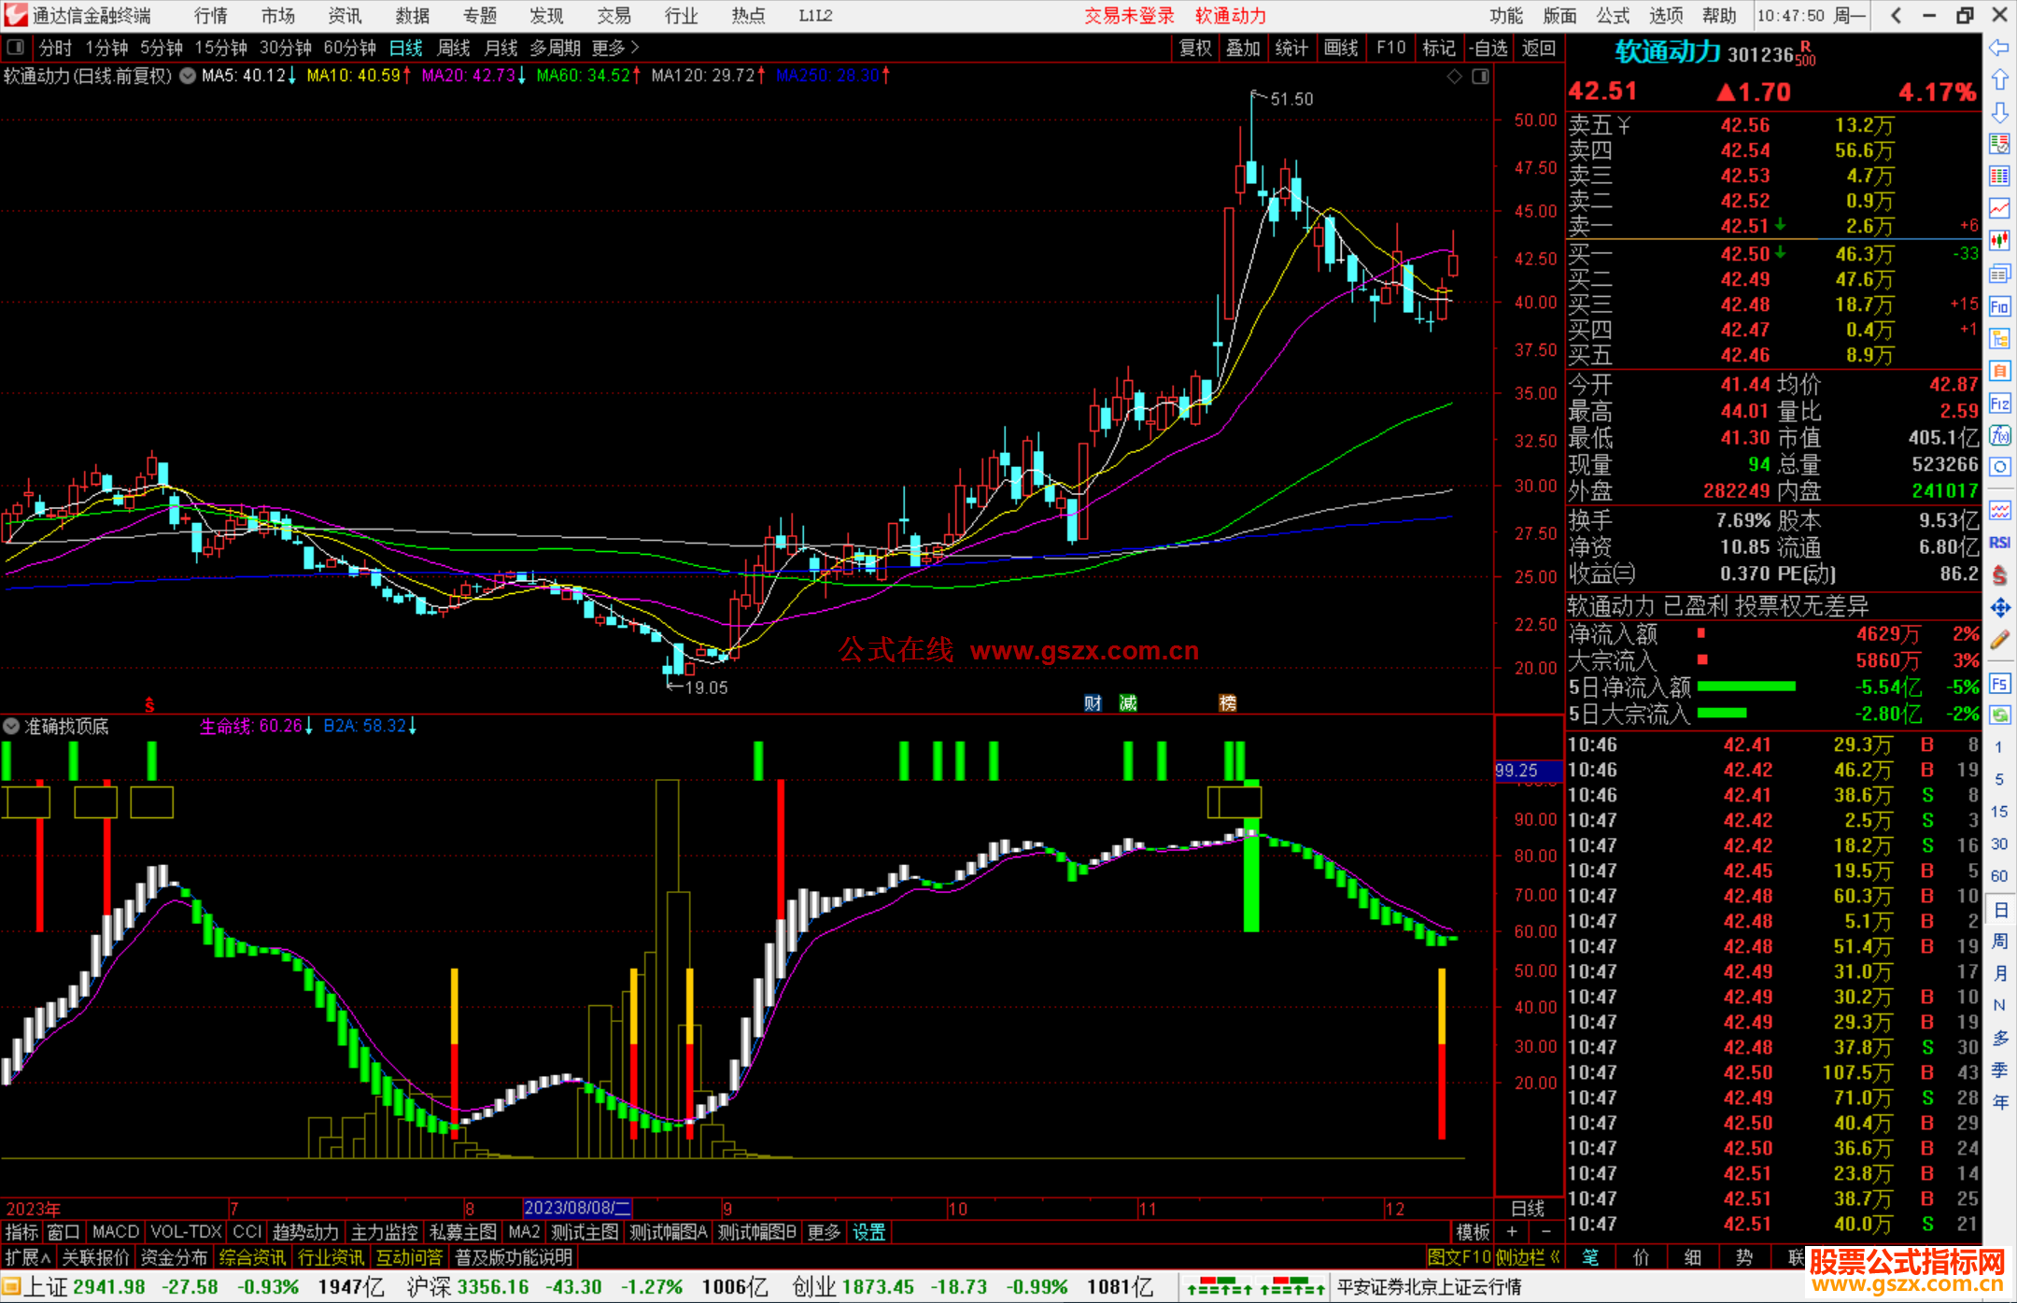
Task: Toggle the panel layout icon left of 分时
Action: pyautogui.click(x=16, y=48)
